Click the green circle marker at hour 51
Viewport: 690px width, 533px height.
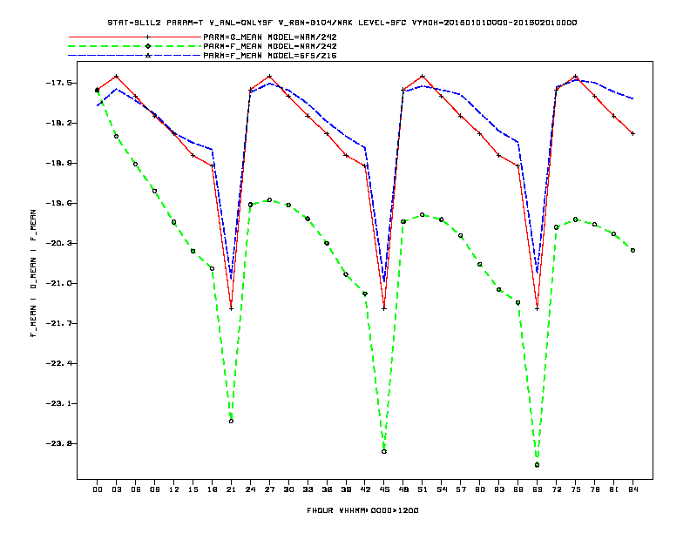tap(423, 215)
